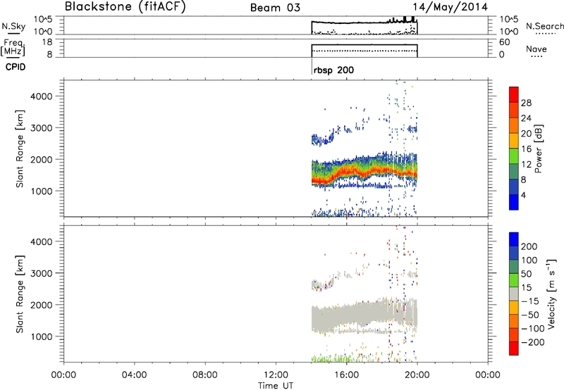Click the '3000' label on the velocity panel axis
Screen dimensions: 564x390
tap(42, 273)
